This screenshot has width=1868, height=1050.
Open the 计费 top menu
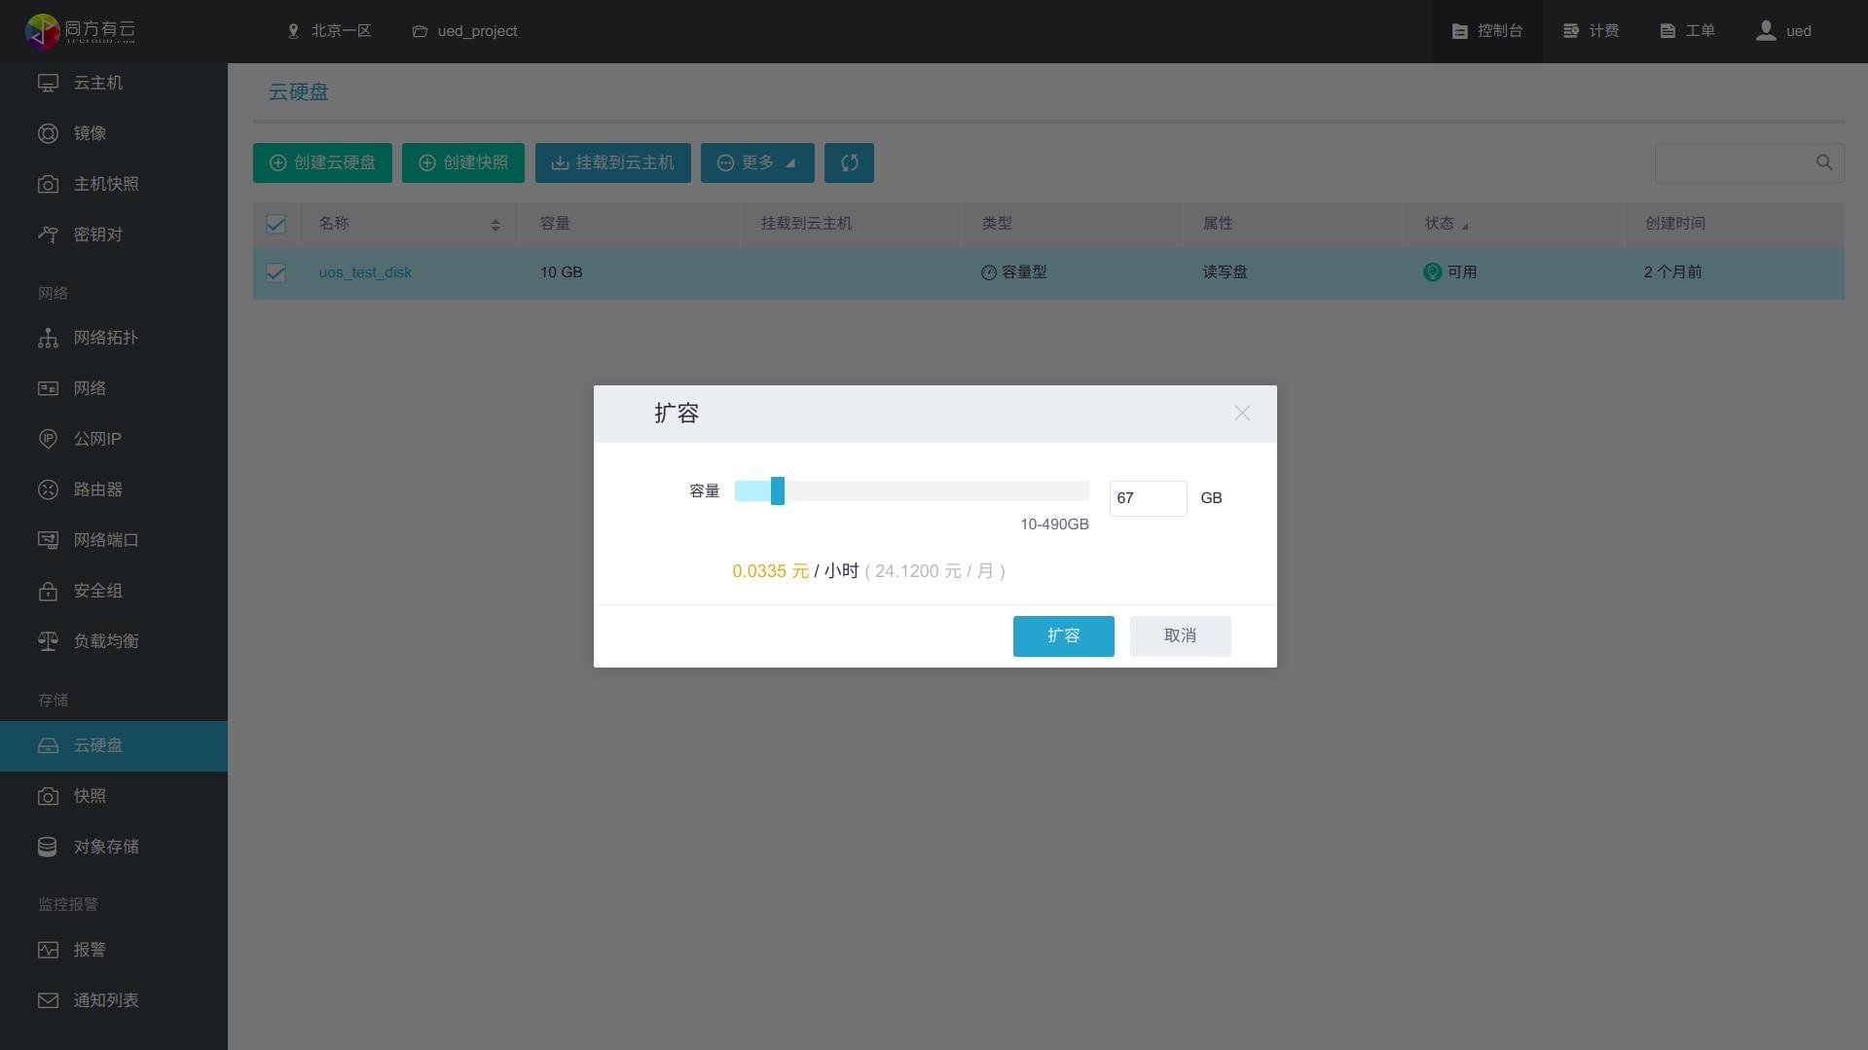click(1591, 31)
